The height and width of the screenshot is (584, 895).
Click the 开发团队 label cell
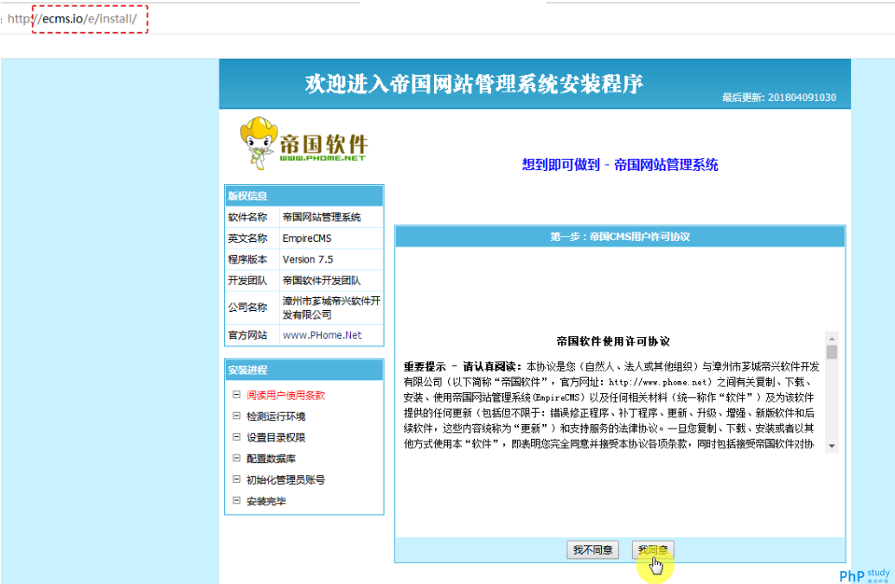(x=253, y=281)
